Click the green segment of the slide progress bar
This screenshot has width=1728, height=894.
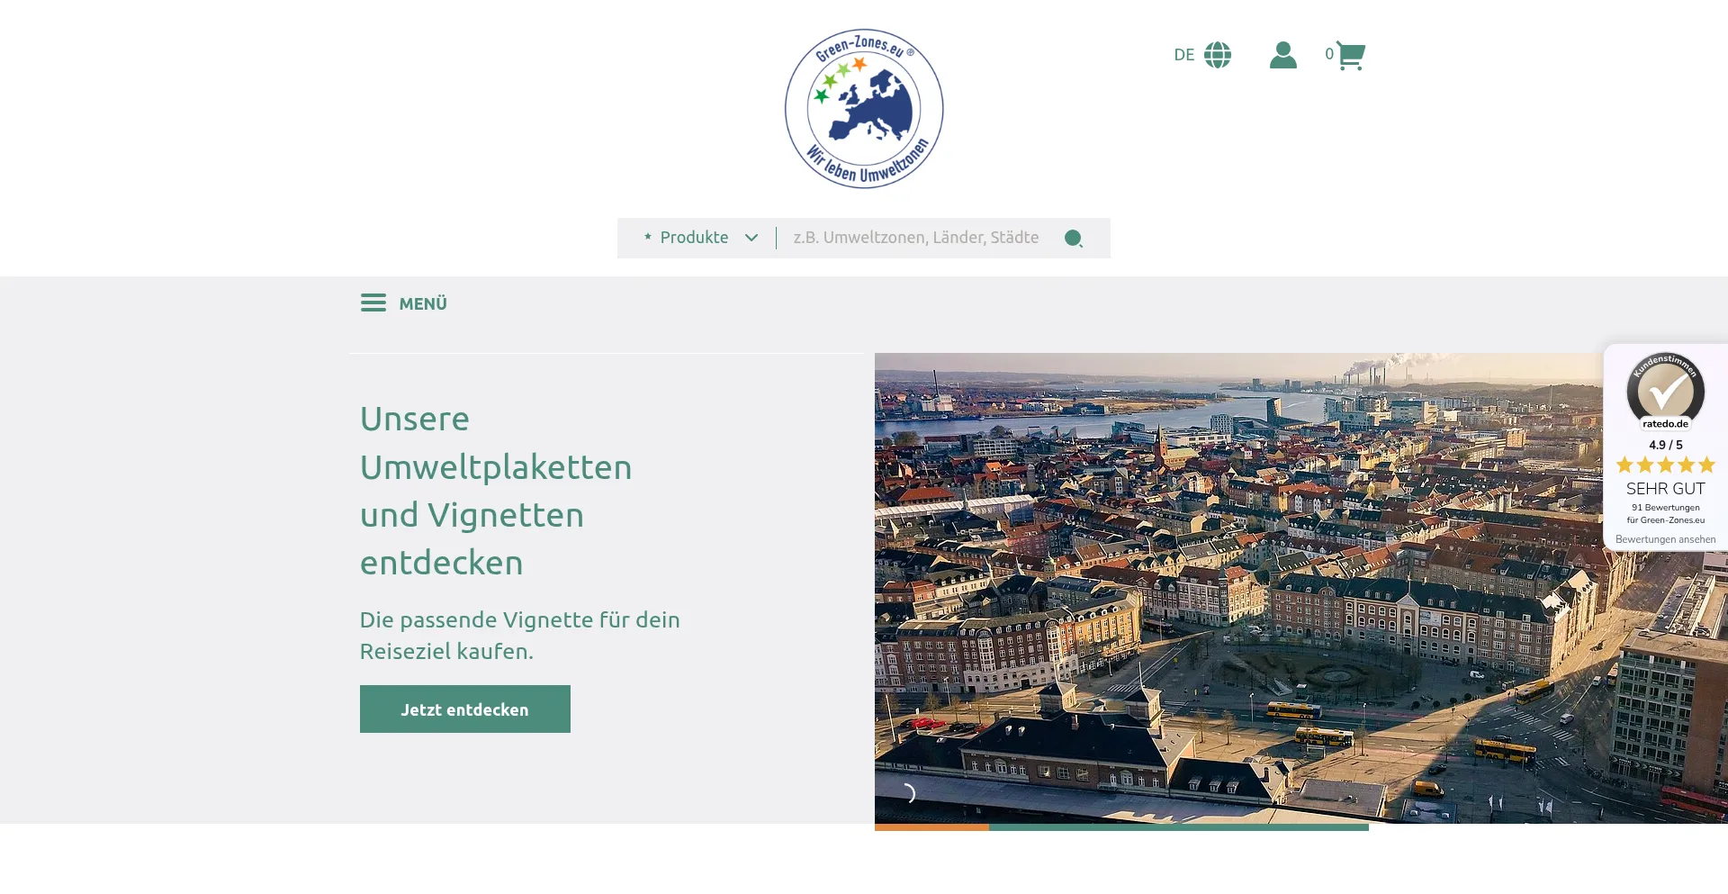coord(1179,826)
